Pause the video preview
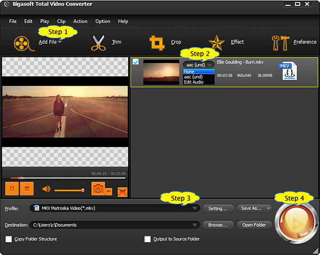Viewport: 320px width, 255px height. tap(12, 189)
